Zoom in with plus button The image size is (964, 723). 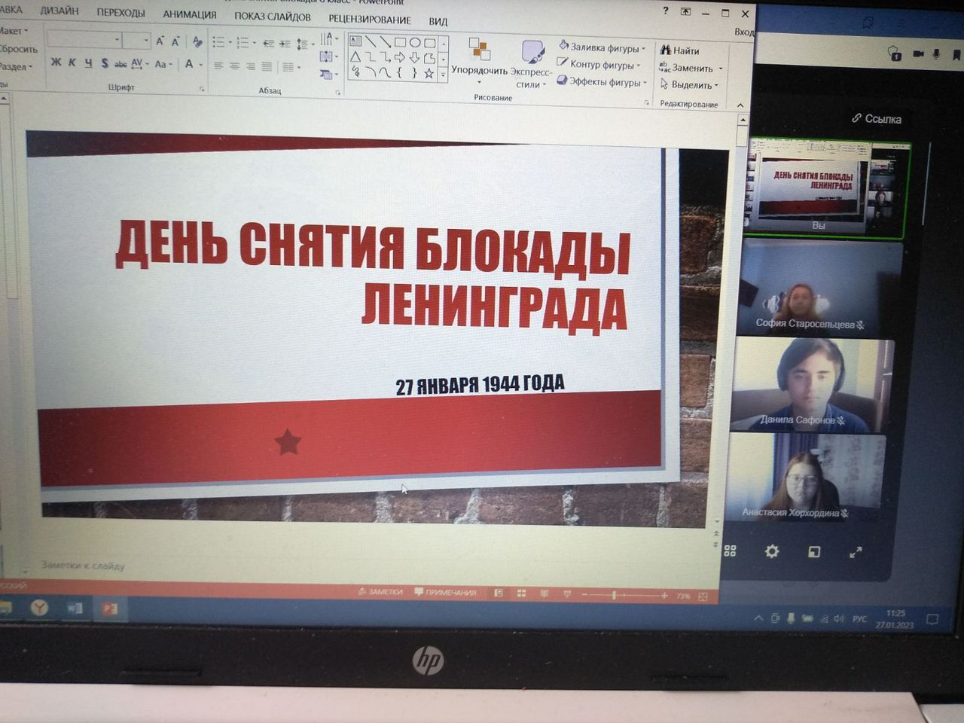pos(664,596)
